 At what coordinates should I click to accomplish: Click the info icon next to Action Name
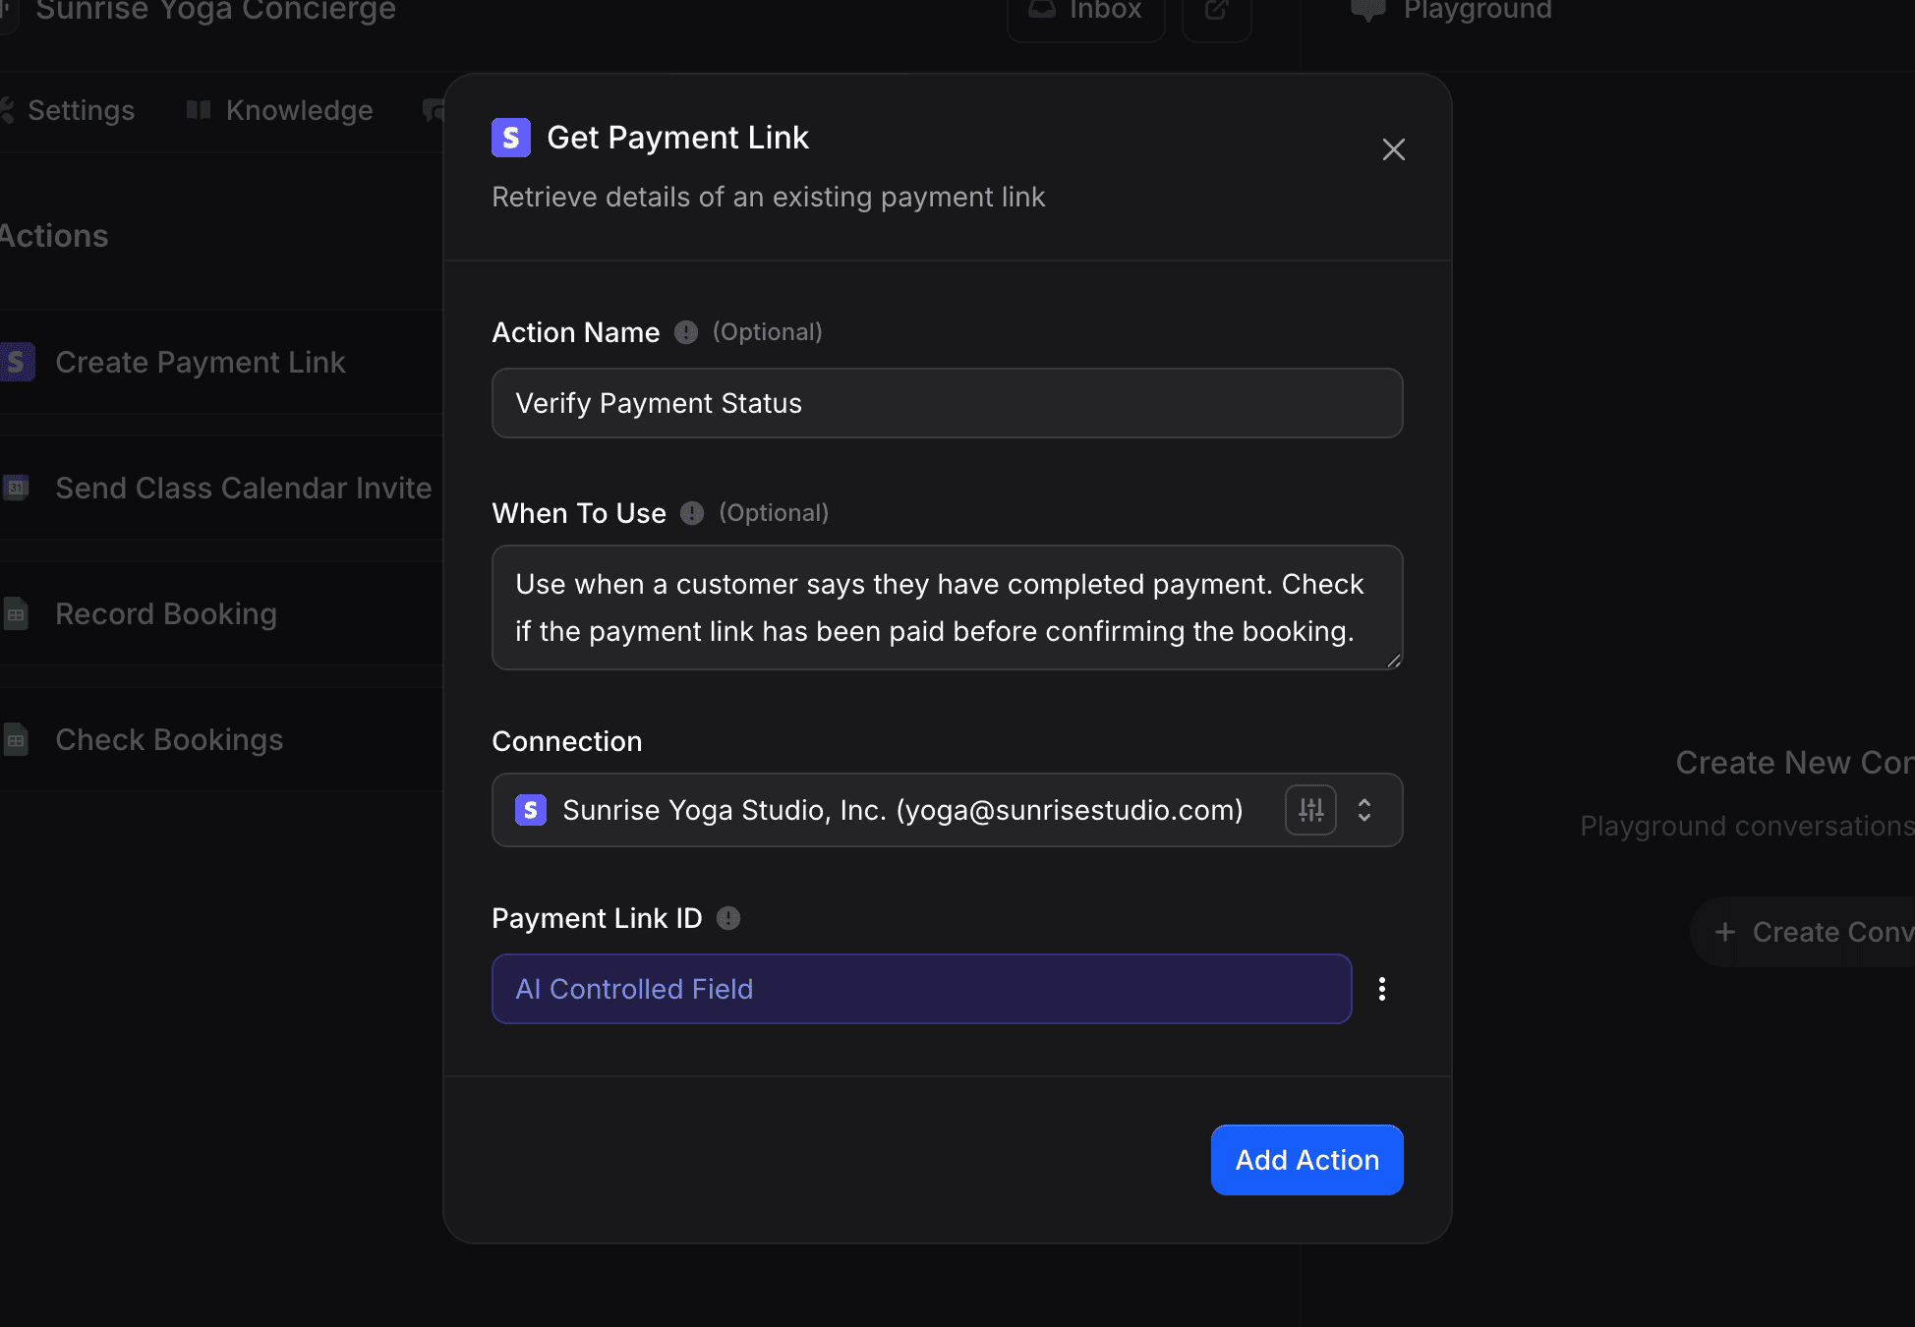(x=685, y=332)
